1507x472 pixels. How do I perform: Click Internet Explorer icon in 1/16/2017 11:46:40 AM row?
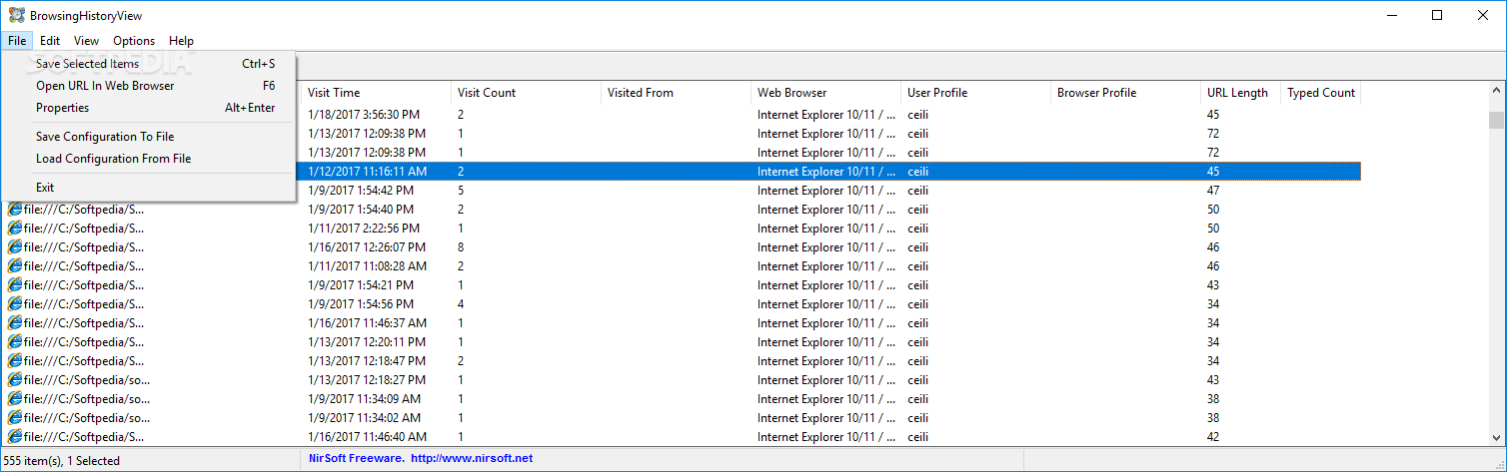tap(15, 437)
